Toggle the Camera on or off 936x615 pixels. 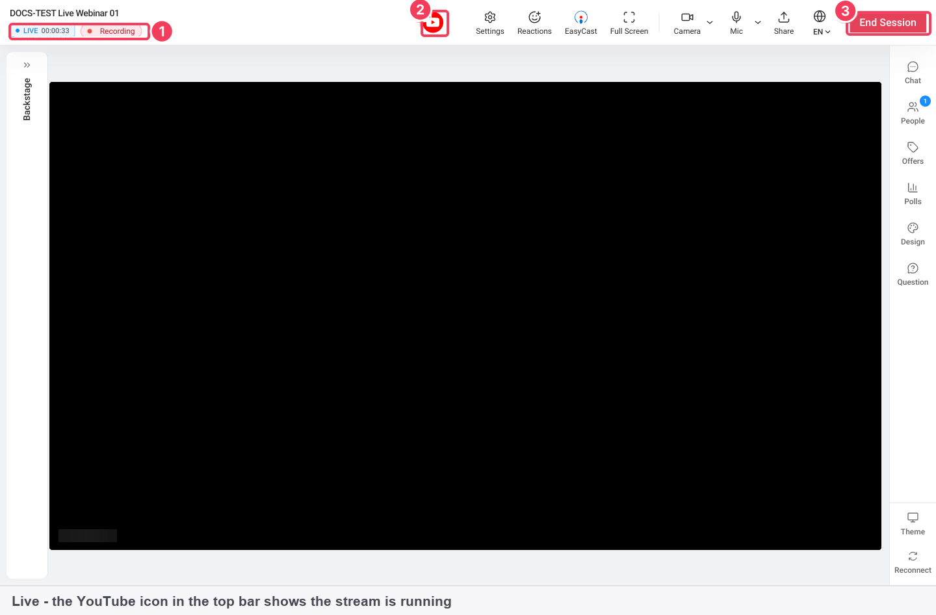click(687, 23)
